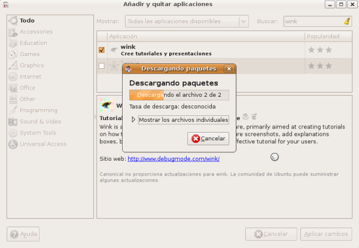Select the Todo category in the sidebar
359x248 pixels.
coord(26,20)
